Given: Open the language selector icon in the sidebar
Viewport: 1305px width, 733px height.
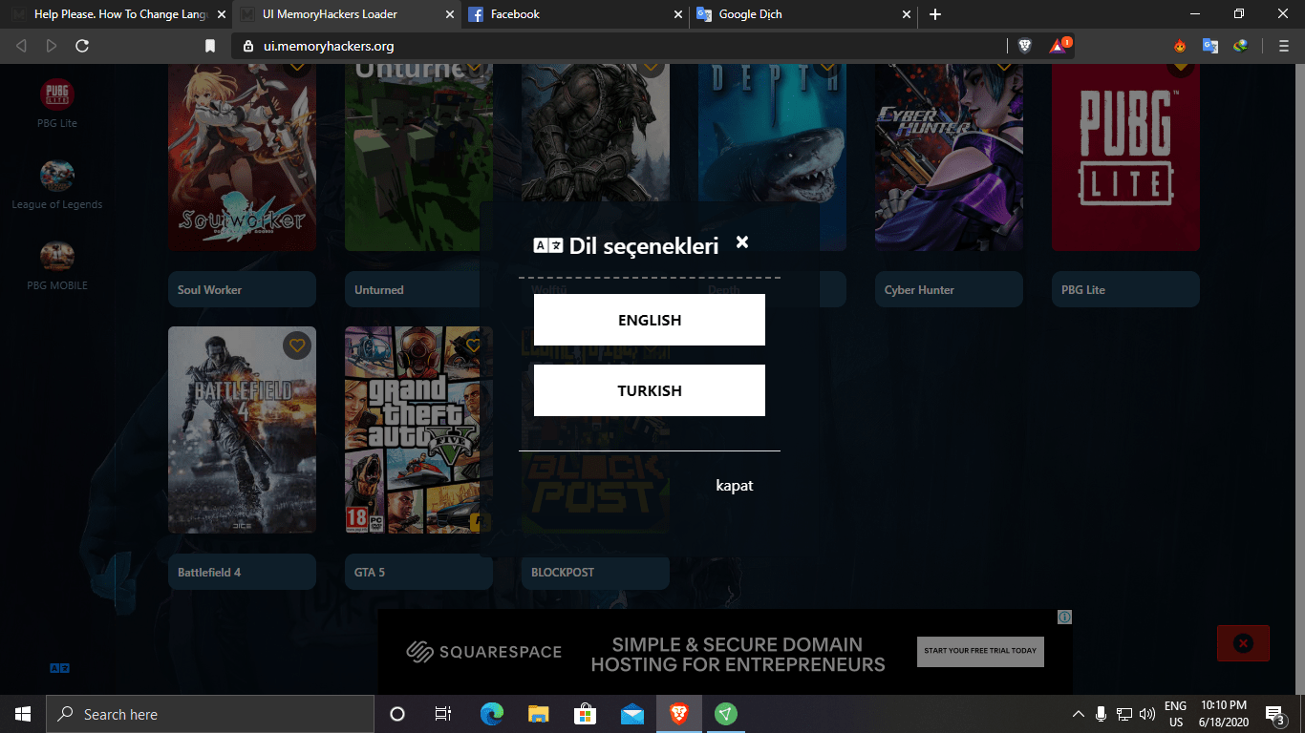Looking at the screenshot, I should pyautogui.click(x=59, y=668).
